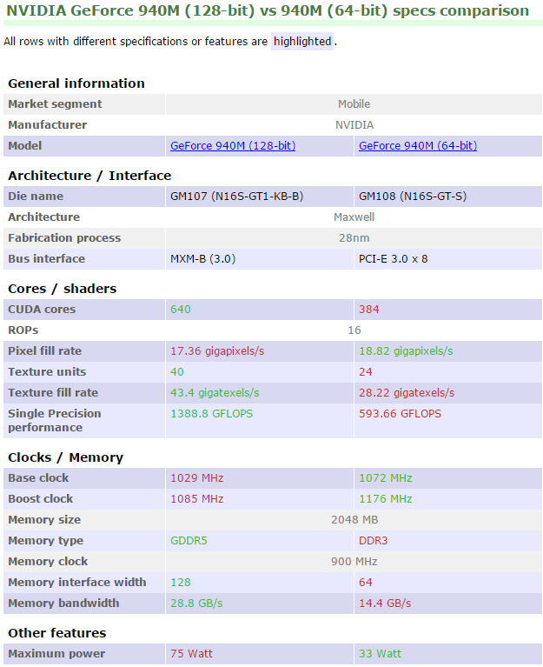Click the '64' interface width value
Viewport: 543px width, 667px height.
[x=366, y=583]
